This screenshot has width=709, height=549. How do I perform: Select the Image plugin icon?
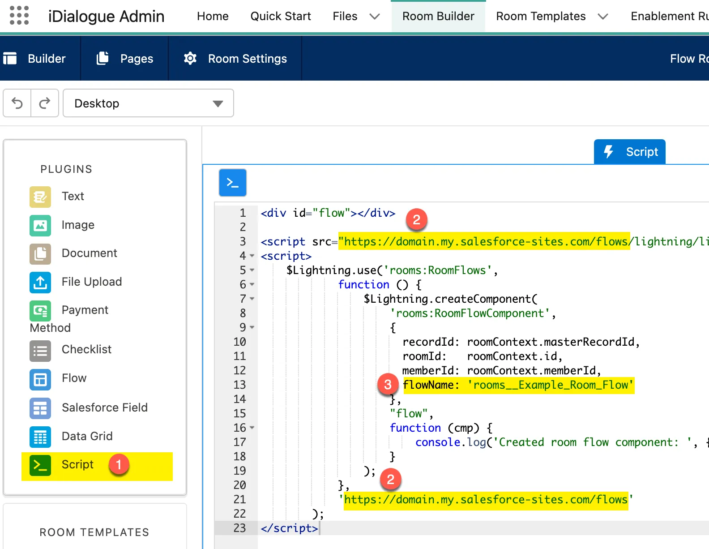tap(40, 225)
